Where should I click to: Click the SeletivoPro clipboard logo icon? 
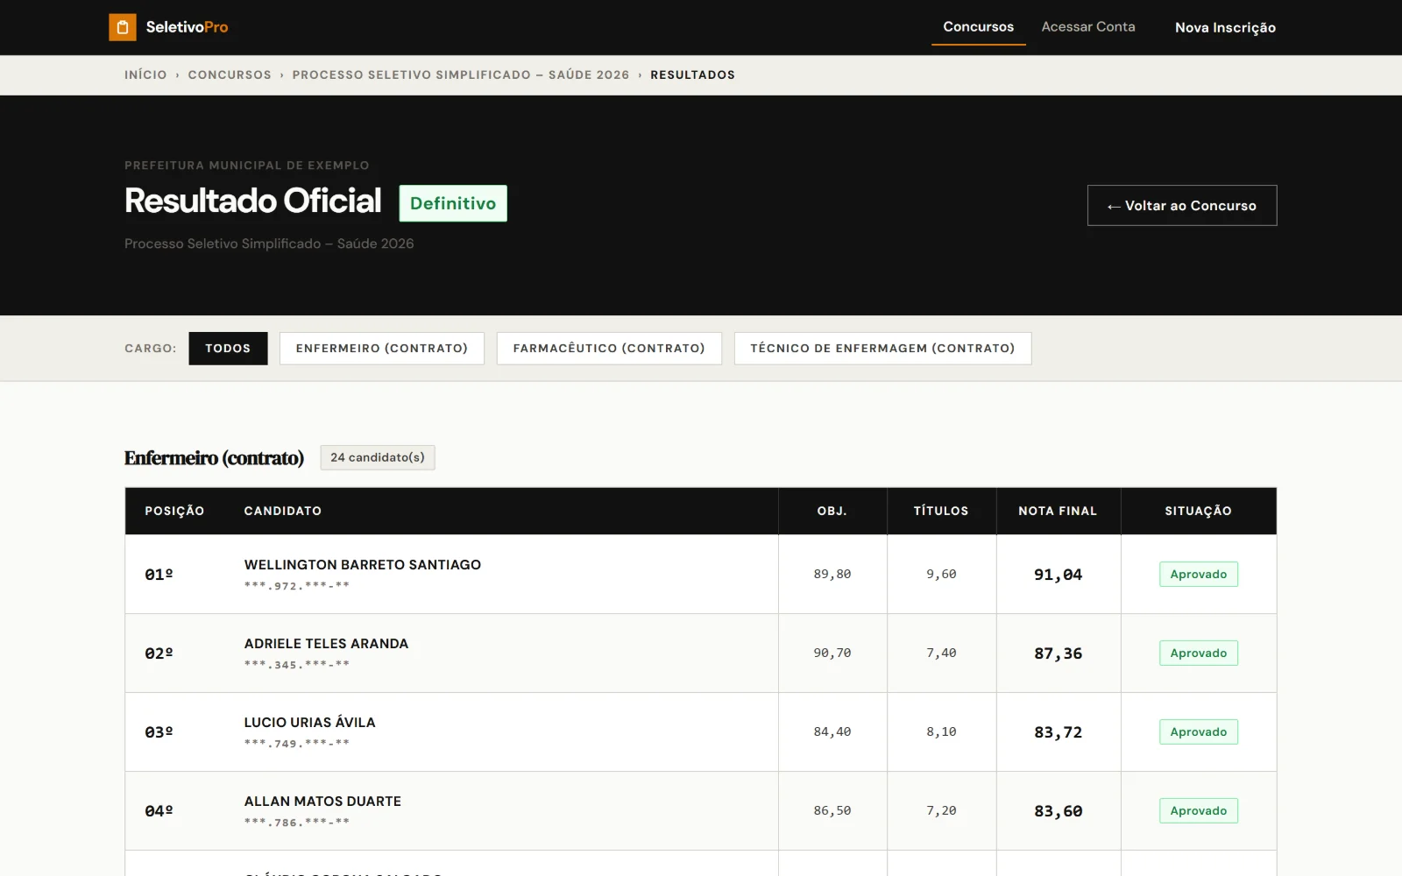(123, 27)
